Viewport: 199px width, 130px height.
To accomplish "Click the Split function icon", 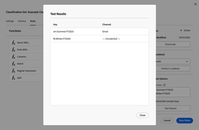I will (13, 78).
